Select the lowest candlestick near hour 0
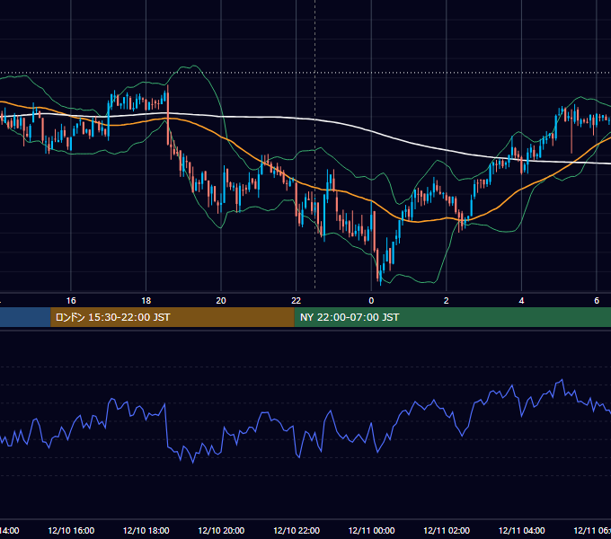Image resolution: width=611 pixels, height=539 pixels. (x=381, y=275)
